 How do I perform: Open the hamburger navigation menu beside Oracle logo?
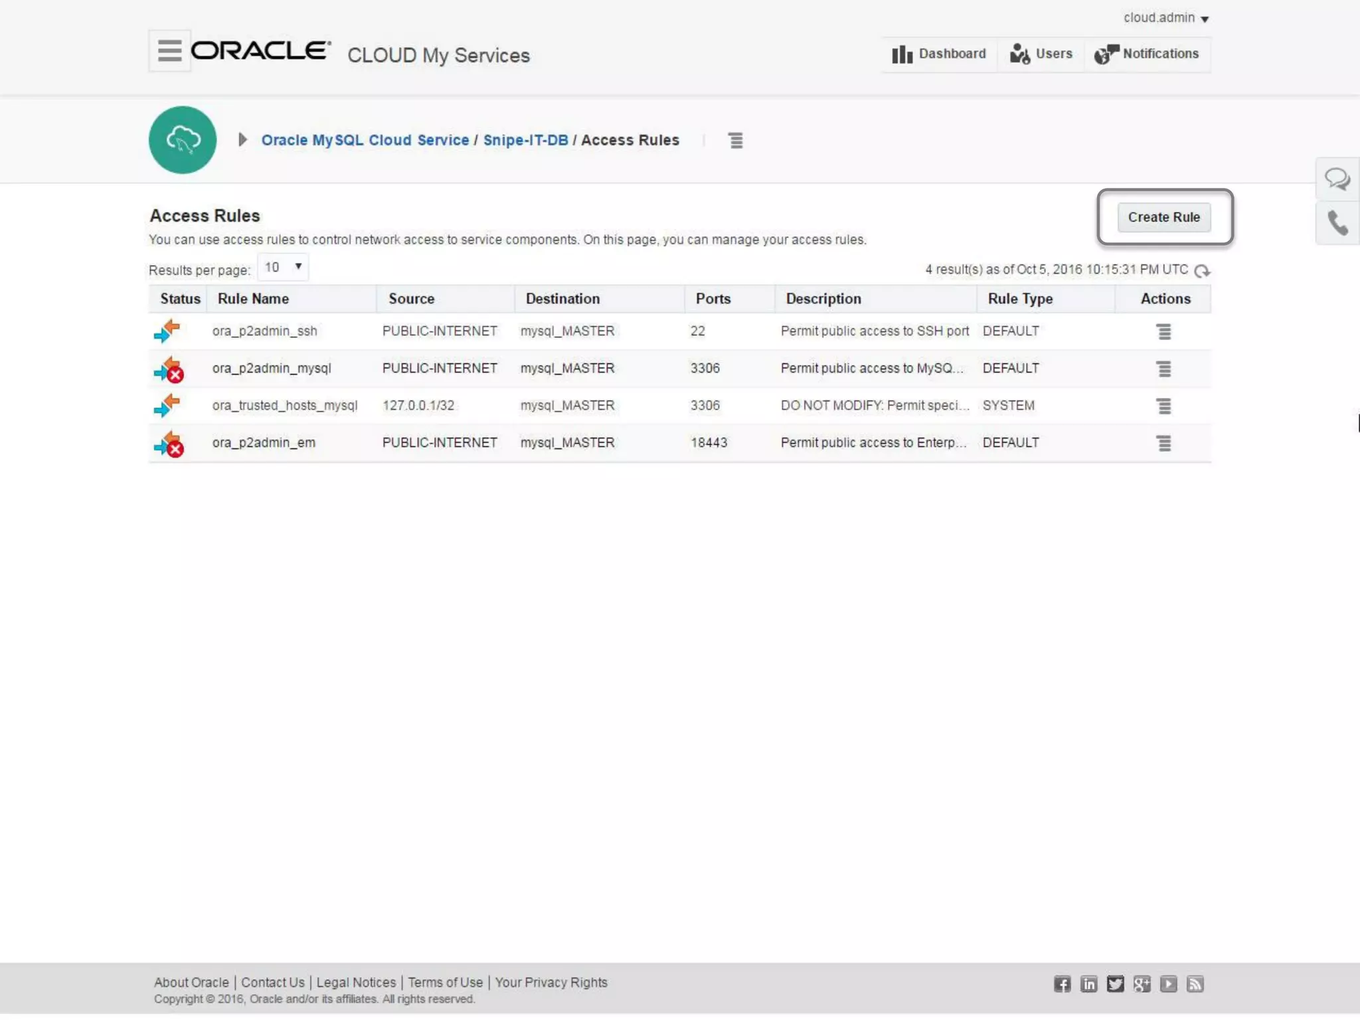point(169,50)
